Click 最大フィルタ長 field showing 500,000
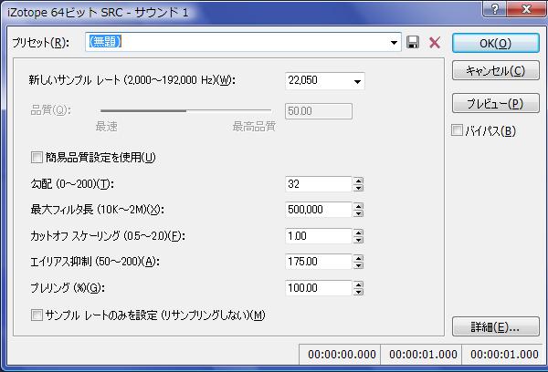The width and height of the screenshot is (548, 372). click(318, 210)
